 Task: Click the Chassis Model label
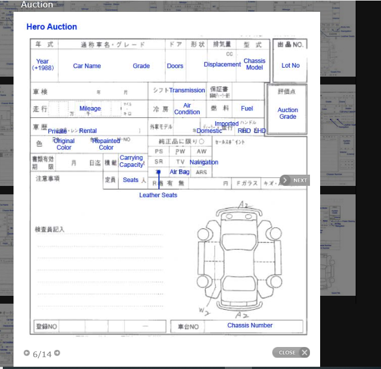point(254,64)
